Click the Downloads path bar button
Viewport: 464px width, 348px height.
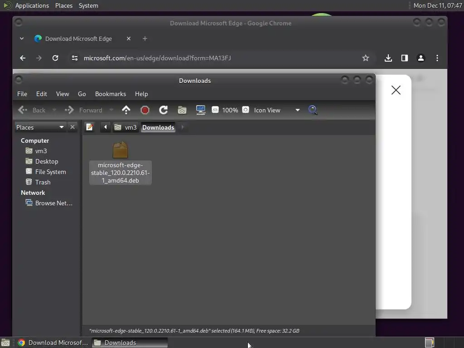click(x=158, y=127)
